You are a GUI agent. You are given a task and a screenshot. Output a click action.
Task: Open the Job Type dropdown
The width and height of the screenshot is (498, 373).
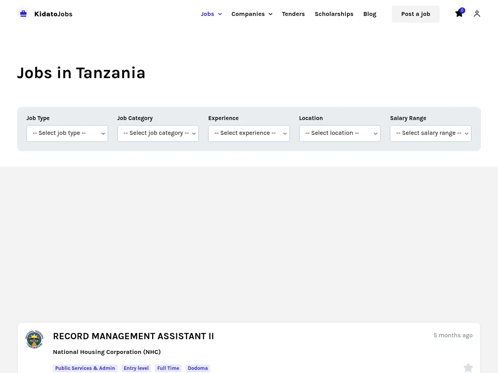tap(67, 133)
